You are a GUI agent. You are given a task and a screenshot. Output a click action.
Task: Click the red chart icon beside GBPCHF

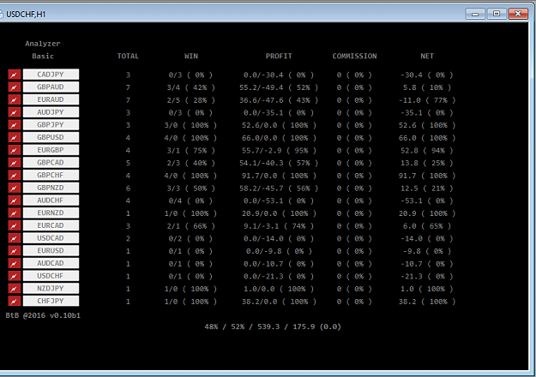point(15,175)
